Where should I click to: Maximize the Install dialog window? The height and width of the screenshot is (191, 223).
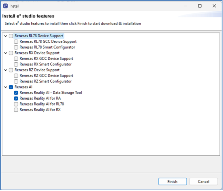(x=200, y=6)
